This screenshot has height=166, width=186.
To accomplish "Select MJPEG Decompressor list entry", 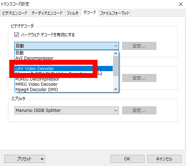I will [64, 79].
